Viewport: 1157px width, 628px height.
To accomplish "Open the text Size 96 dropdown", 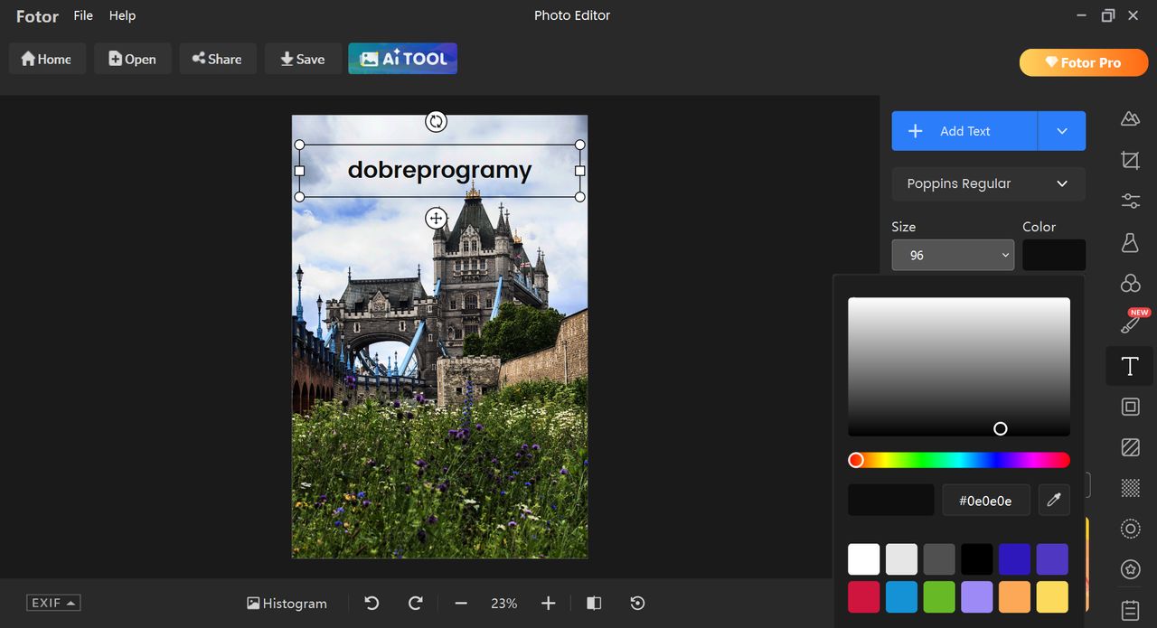I will 953,255.
